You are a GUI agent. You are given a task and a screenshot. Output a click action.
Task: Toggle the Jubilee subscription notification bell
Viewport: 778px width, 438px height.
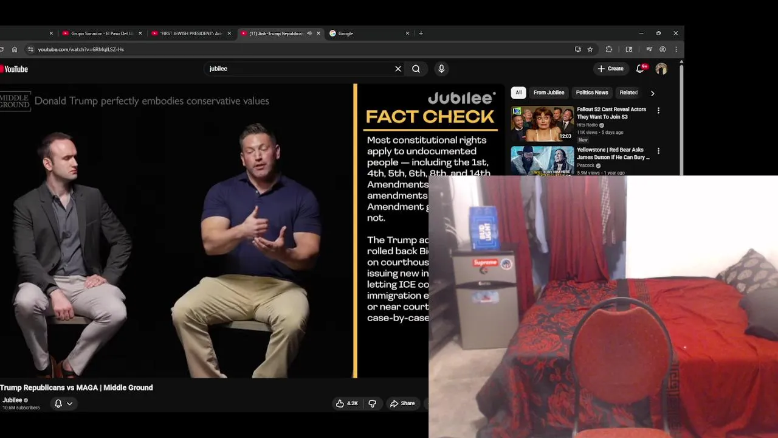click(x=58, y=403)
